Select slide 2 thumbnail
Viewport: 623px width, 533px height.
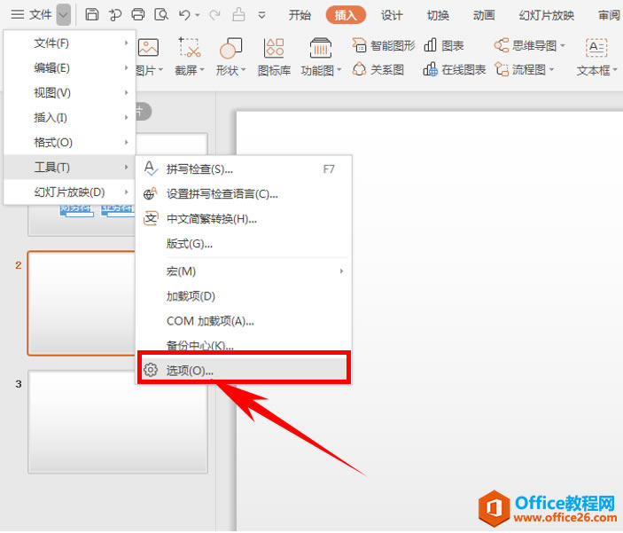click(x=82, y=303)
